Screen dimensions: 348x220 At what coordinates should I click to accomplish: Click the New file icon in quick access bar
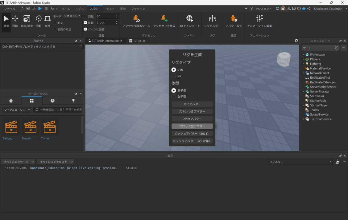coord(22,9)
